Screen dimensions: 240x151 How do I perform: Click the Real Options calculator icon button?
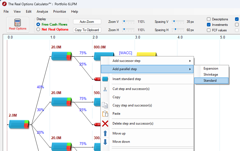tap(18, 25)
